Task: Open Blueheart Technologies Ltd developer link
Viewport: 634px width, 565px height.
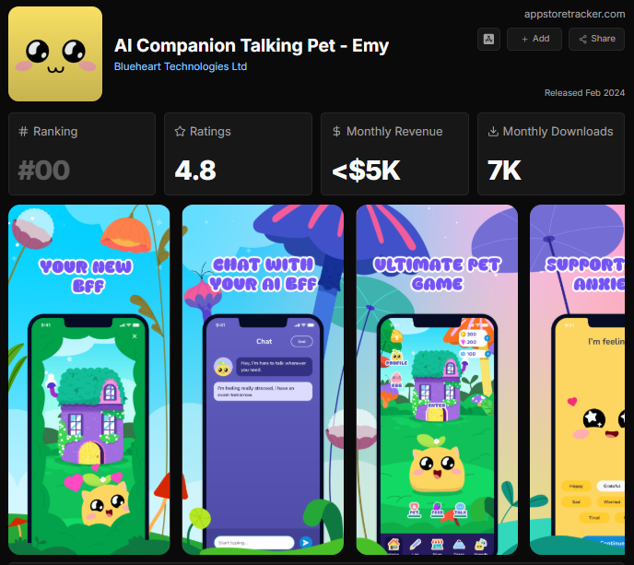Action: (x=181, y=66)
